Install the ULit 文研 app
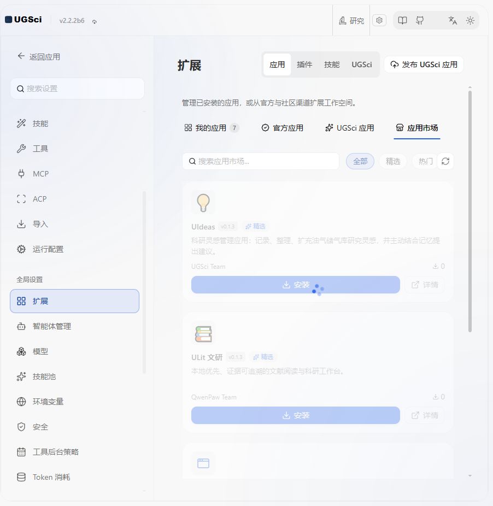Image resolution: width=493 pixels, height=506 pixels. (x=295, y=415)
